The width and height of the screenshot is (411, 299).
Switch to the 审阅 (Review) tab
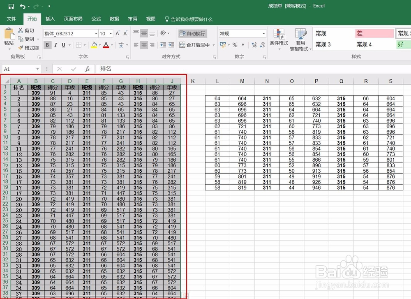[133, 19]
